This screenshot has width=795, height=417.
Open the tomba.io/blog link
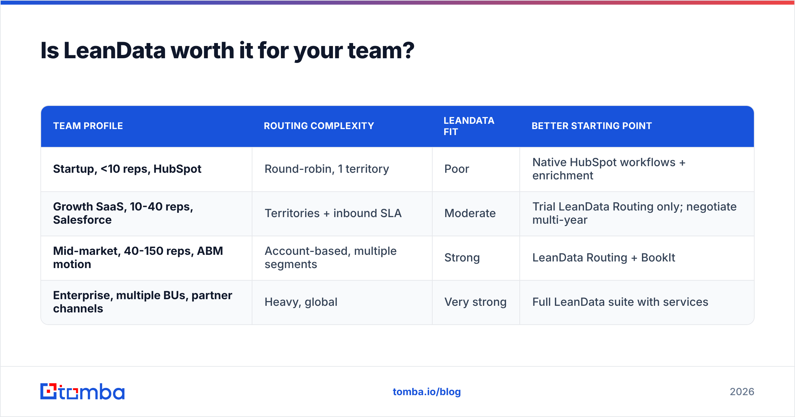427,392
